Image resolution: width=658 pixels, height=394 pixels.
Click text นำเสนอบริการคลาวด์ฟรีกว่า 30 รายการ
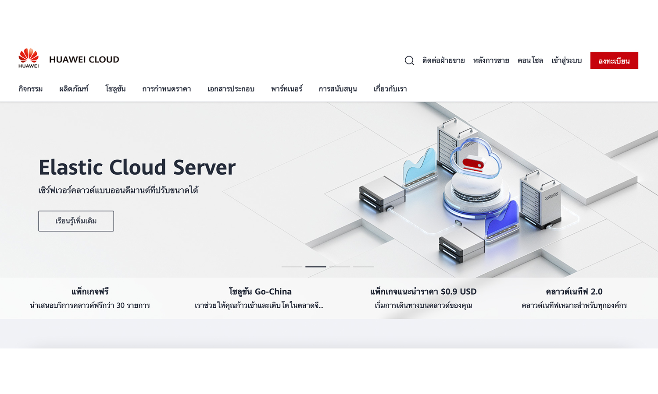coord(90,305)
